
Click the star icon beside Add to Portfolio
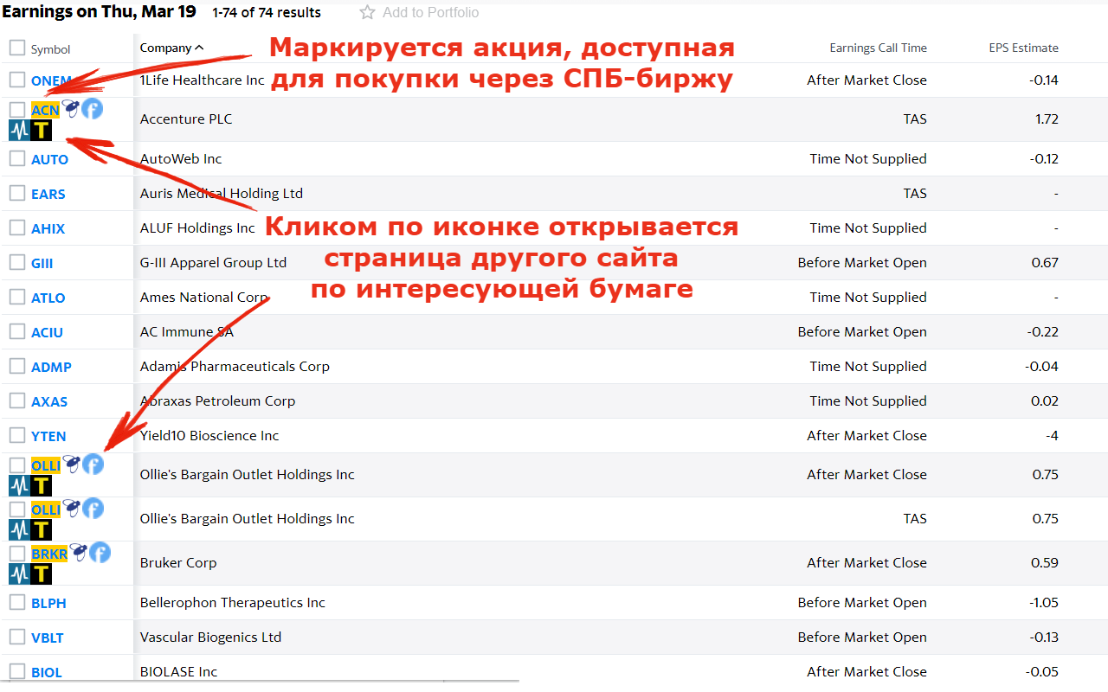[x=367, y=12]
